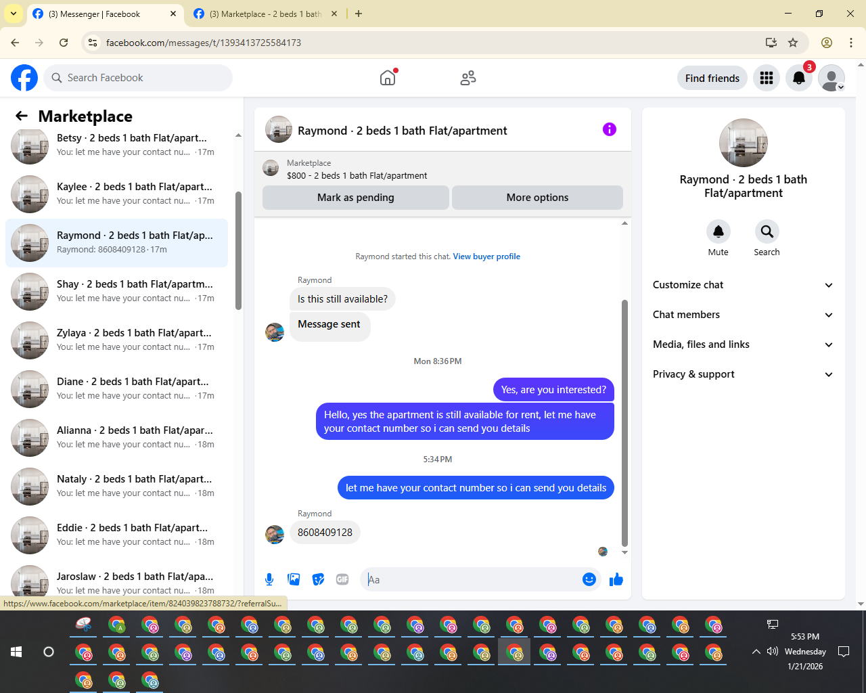Open Kaylee's conversation
Screen dimensions: 866x693
[116, 194]
